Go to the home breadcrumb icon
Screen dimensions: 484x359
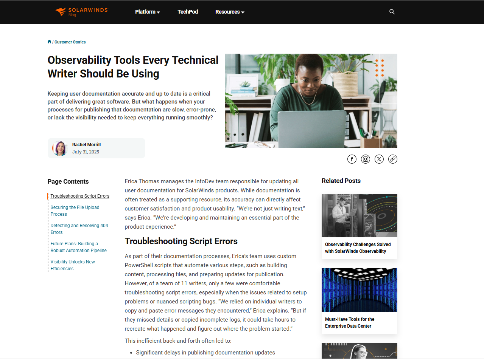pyautogui.click(x=49, y=42)
